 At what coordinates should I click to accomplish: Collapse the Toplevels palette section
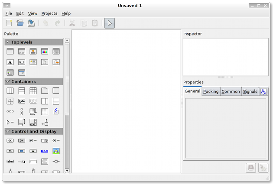pyautogui.click(x=8, y=42)
